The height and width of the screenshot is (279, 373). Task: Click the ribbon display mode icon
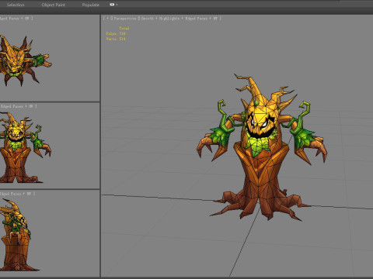coord(112,5)
